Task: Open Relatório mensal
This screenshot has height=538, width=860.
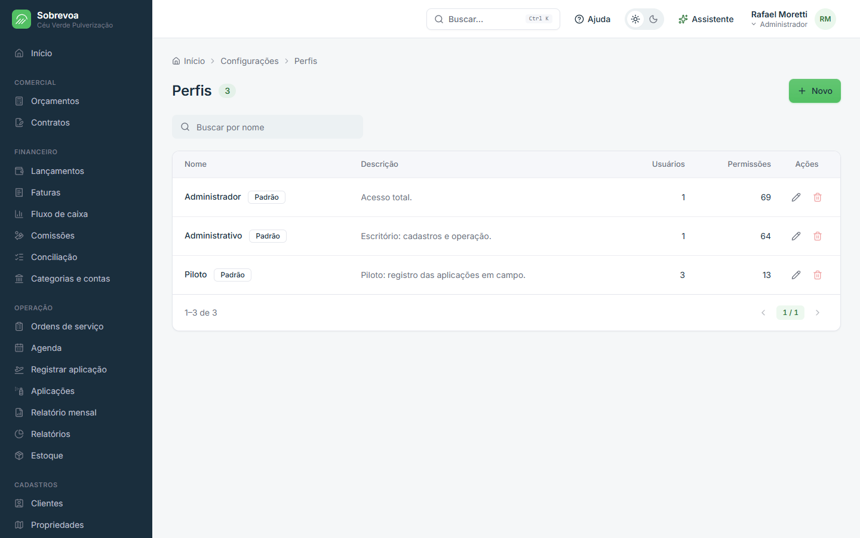Action: coord(76,412)
